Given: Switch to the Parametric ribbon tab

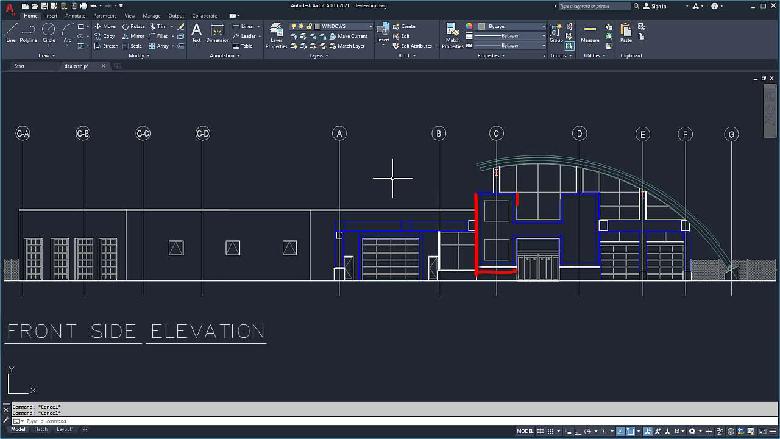Looking at the screenshot, I should point(105,16).
